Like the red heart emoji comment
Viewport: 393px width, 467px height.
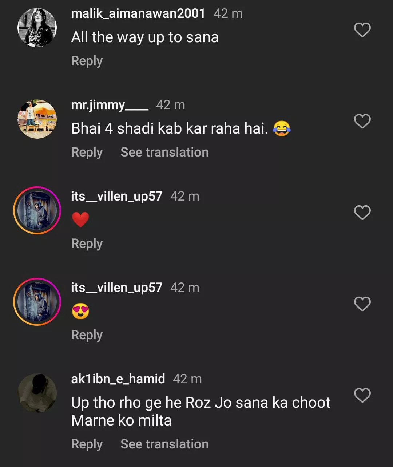[362, 213]
